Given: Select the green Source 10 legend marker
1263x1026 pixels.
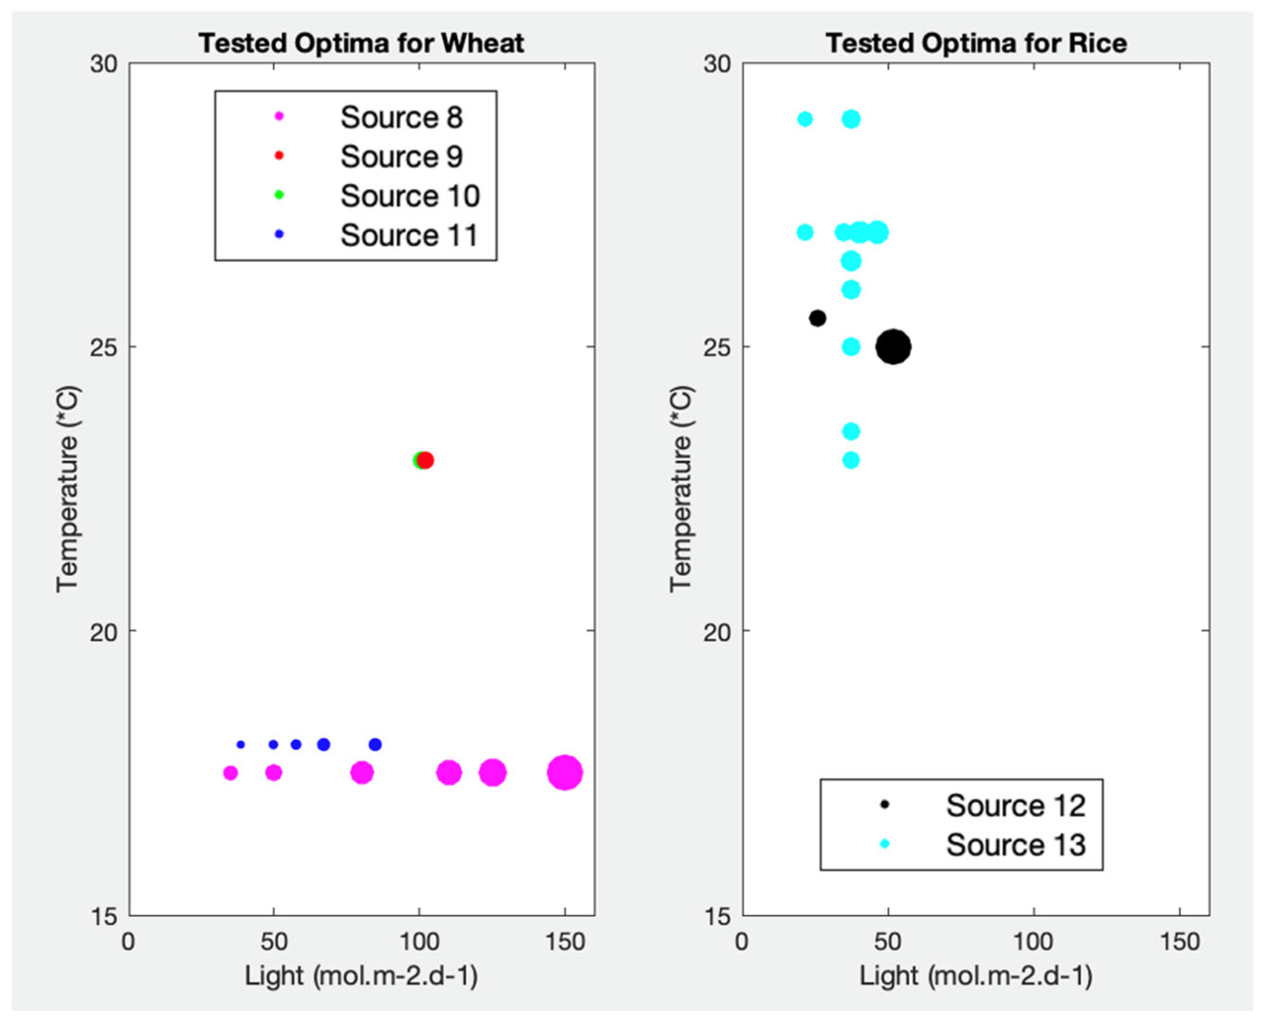Looking at the screenshot, I should click(280, 195).
